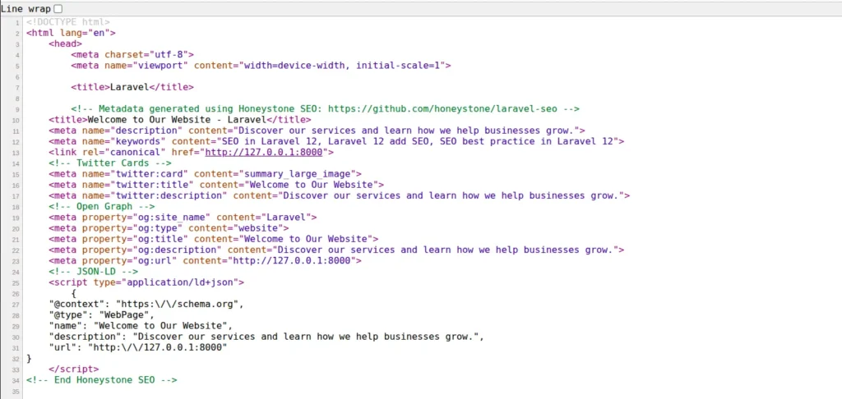This screenshot has width=842, height=399.
Task: Click the DOCTYPE html declaration text
Action: pos(68,22)
